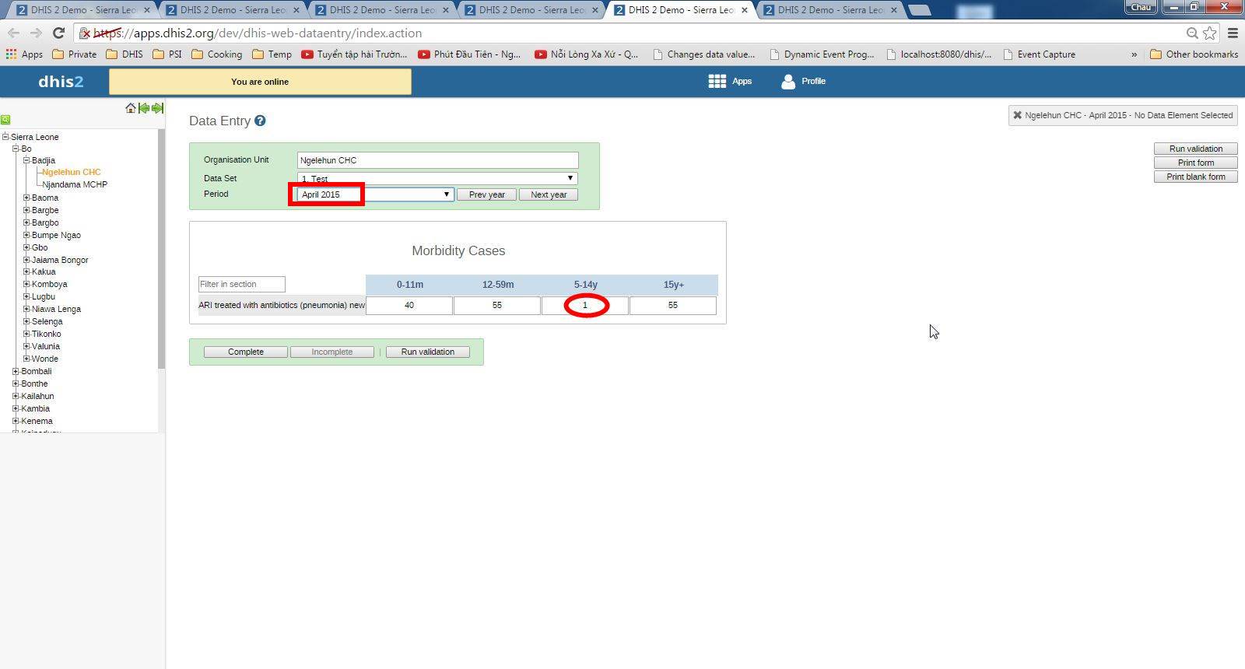Select Bonthe in the org unit tree
Viewport: 1245px width, 669px height.
coord(34,384)
